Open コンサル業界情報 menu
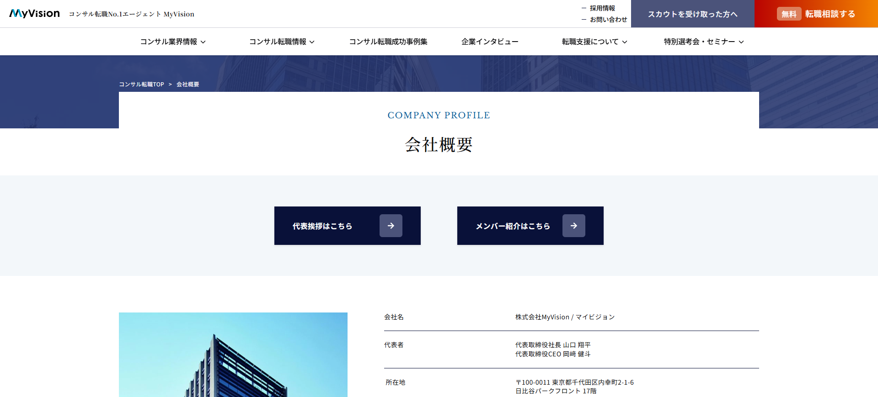This screenshot has height=397, width=878. [x=173, y=42]
